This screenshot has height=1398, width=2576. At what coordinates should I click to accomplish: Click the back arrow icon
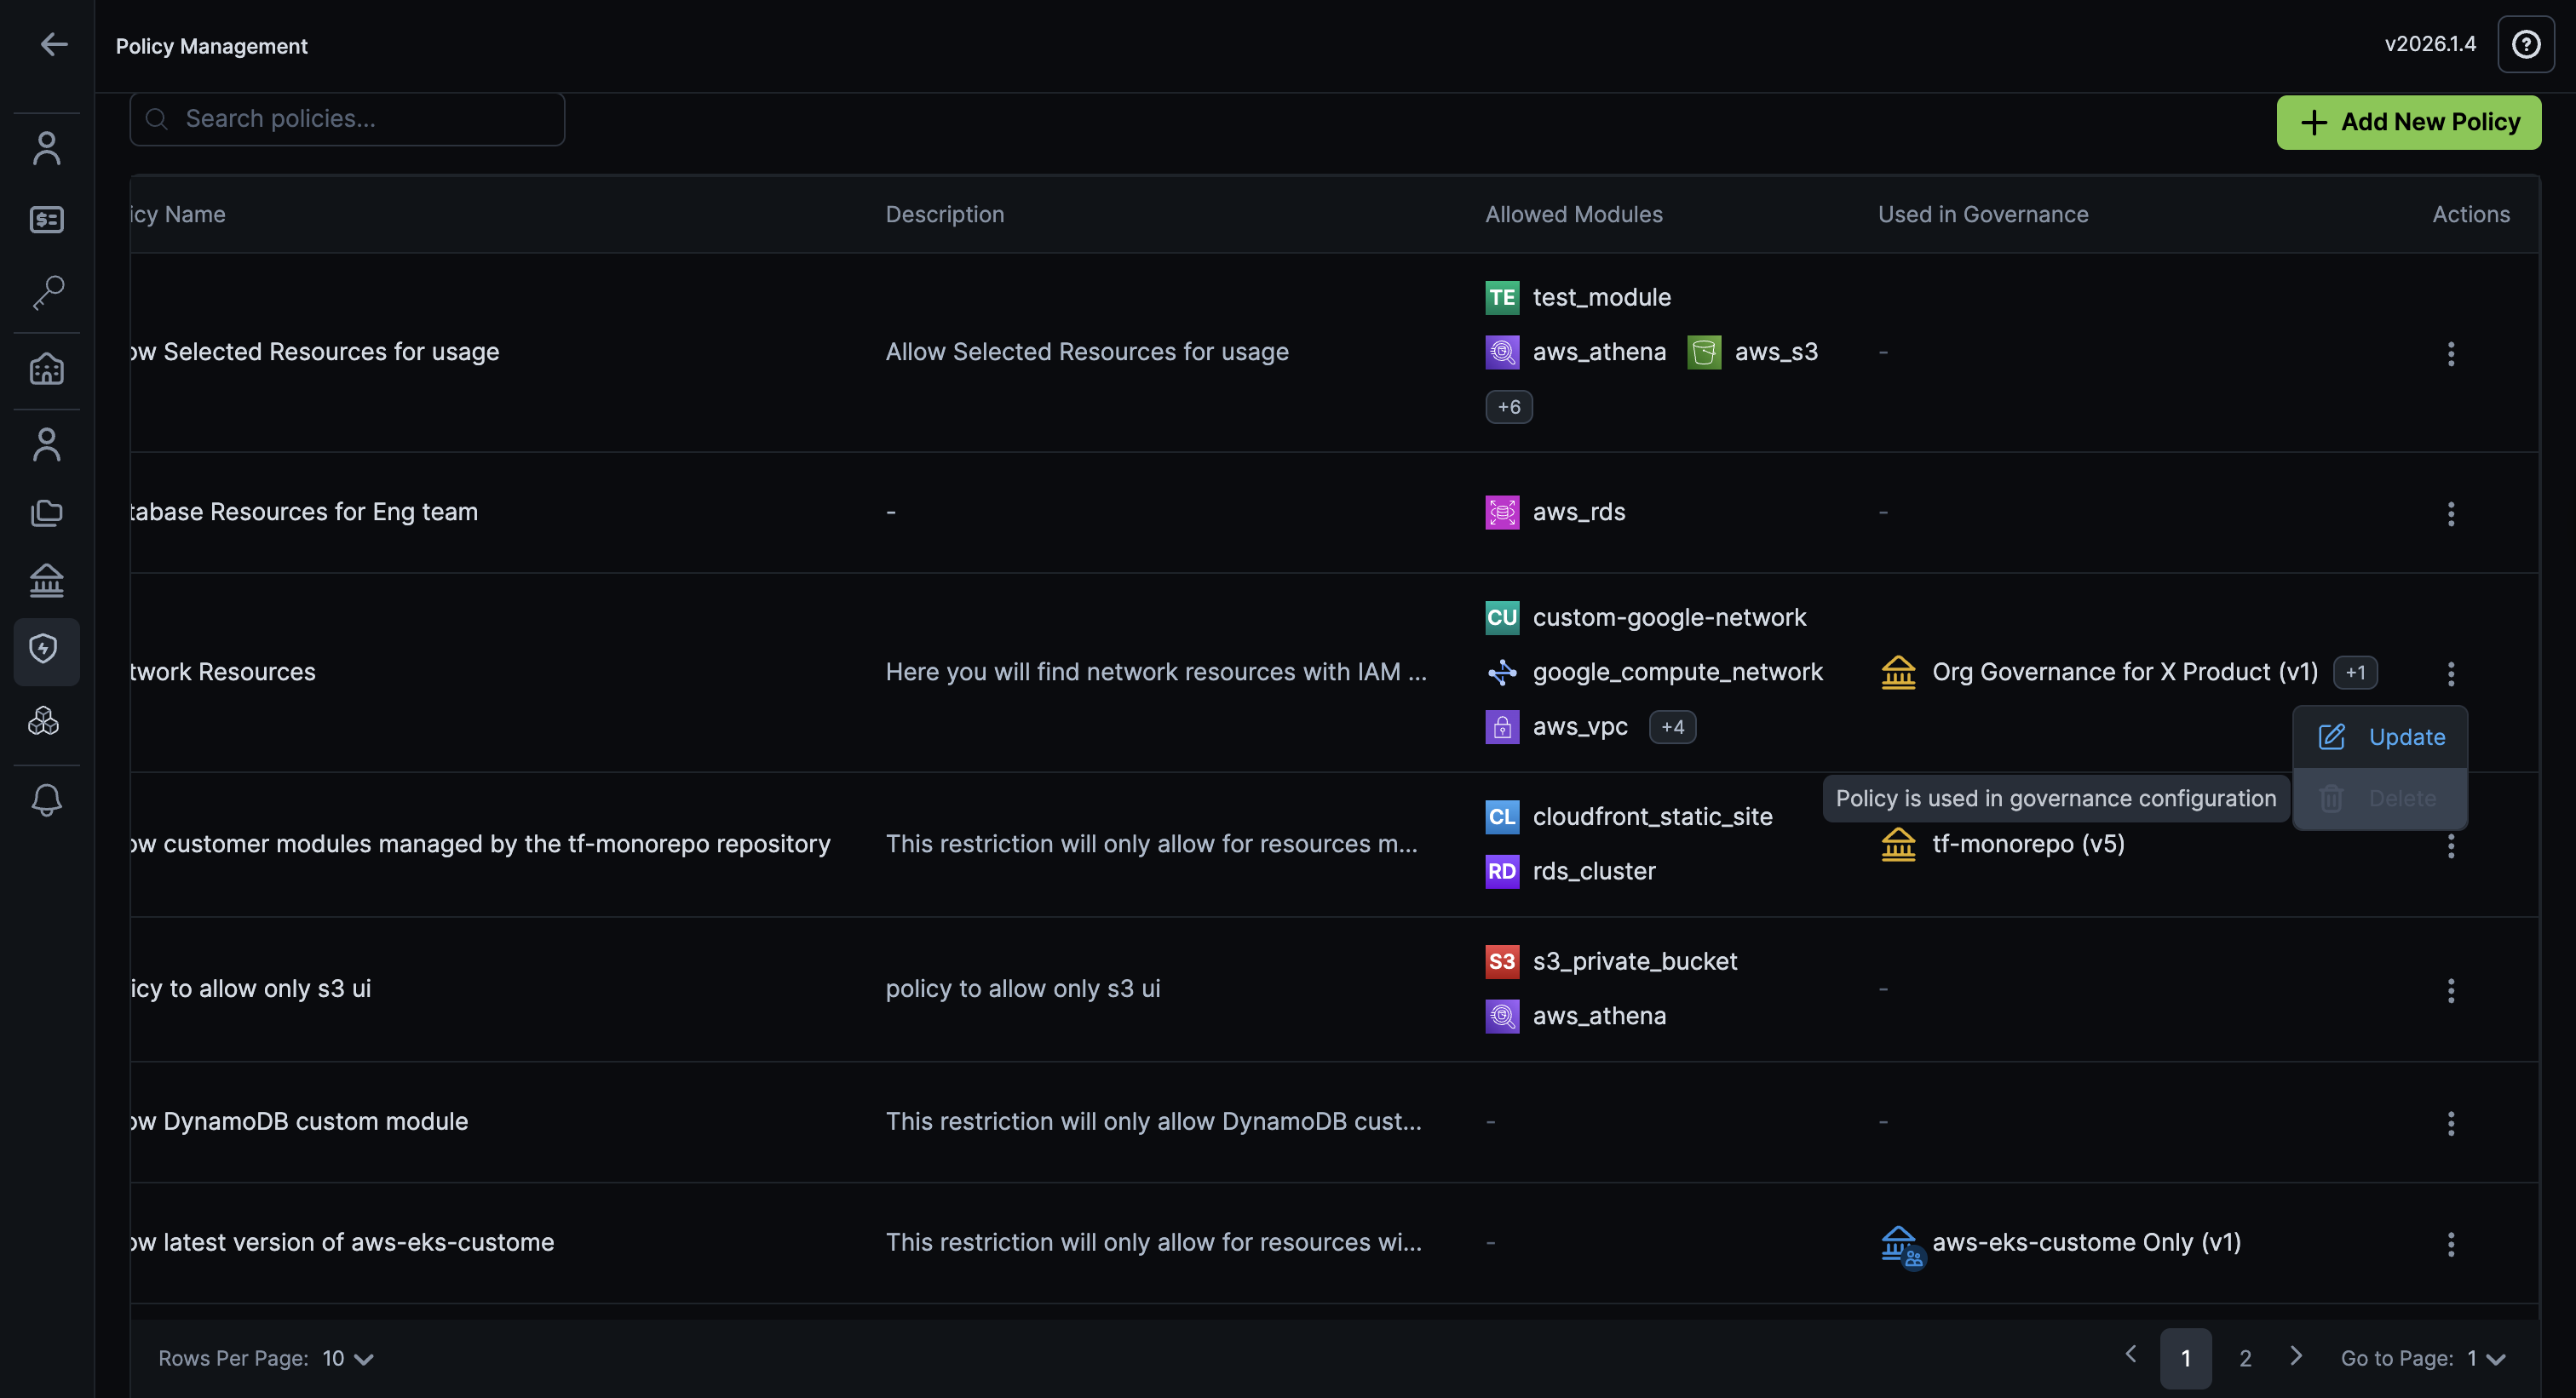(54, 44)
